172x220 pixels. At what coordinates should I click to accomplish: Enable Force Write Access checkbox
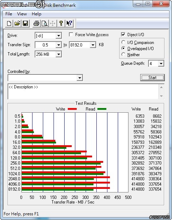click(71, 34)
